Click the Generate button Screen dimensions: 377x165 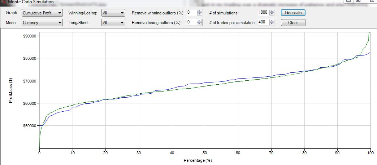click(x=293, y=13)
